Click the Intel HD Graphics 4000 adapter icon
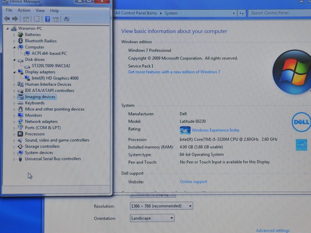The width and height of the screenshot is (311, 233). pos(27,78)
